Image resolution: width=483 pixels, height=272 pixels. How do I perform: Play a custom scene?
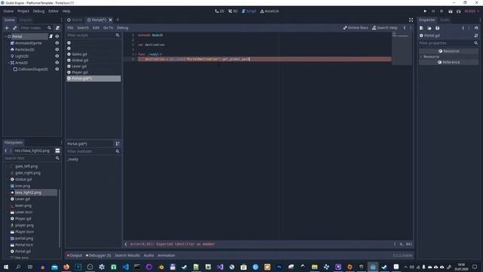click(x=459, y=11)
